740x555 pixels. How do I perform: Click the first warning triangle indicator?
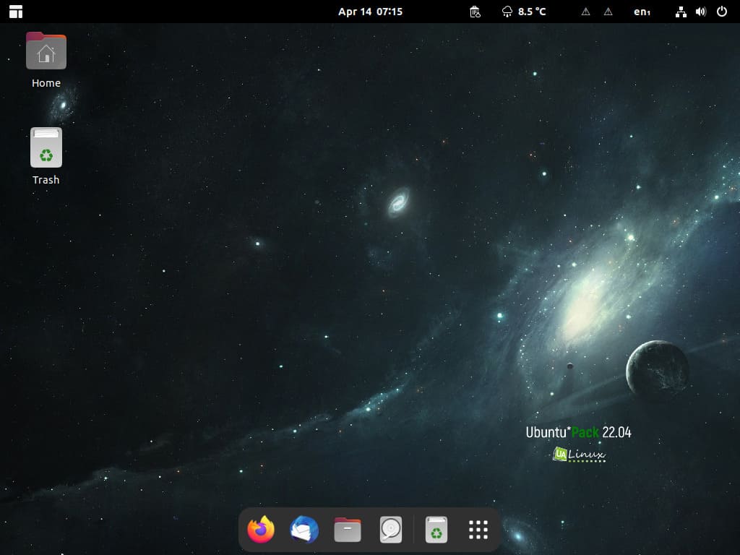click(585, 12)
